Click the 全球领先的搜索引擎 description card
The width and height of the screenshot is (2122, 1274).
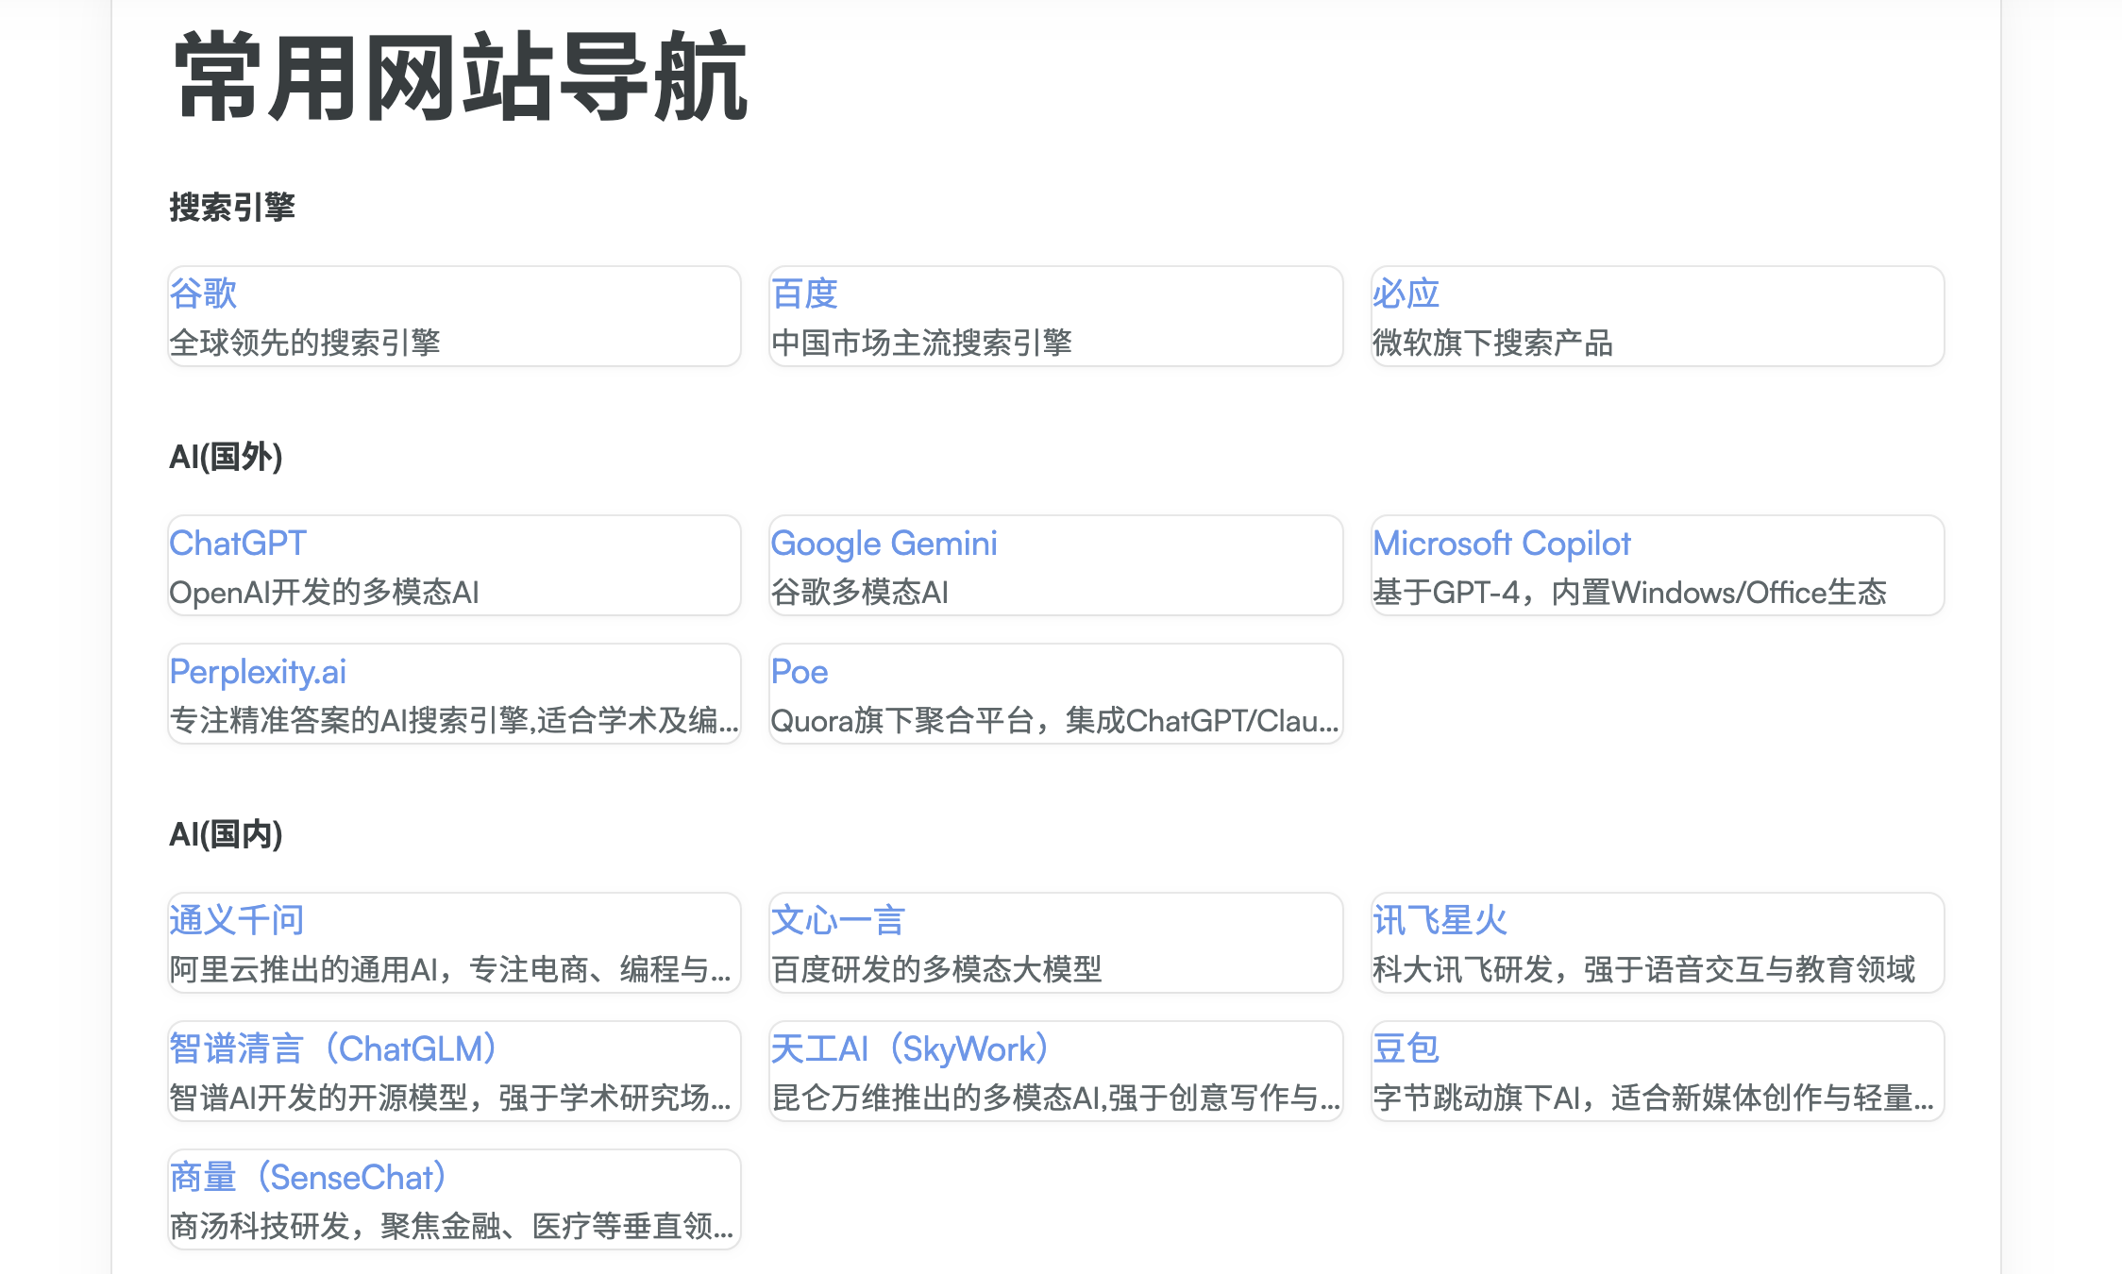(x=305, y=343)
